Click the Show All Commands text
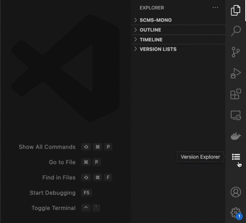The width and height of the screenshot is (246, 223). click(x=47, y=147)
